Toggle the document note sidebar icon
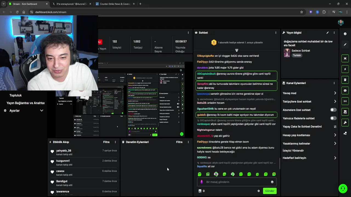Screen dimensions: 351x197 (345, 80)
